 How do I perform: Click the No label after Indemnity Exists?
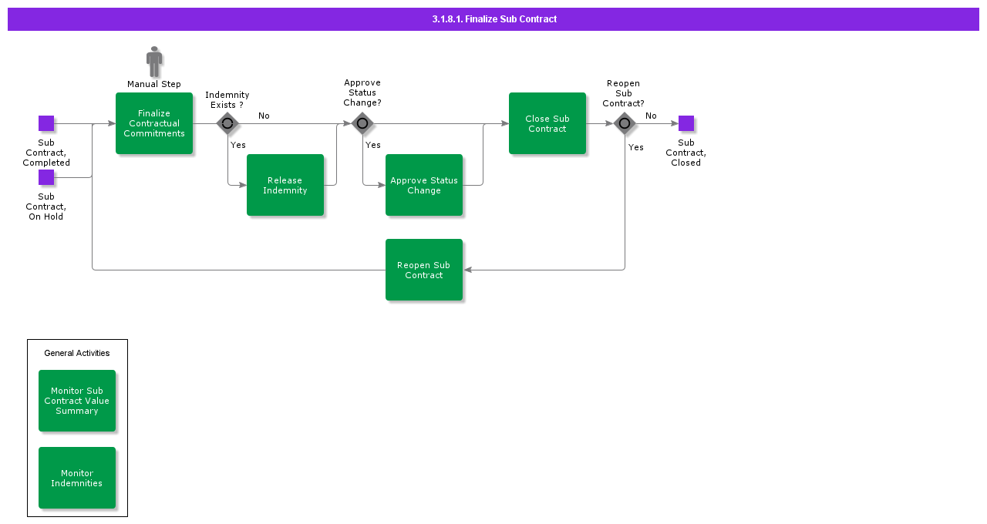[x=264, y=116]
